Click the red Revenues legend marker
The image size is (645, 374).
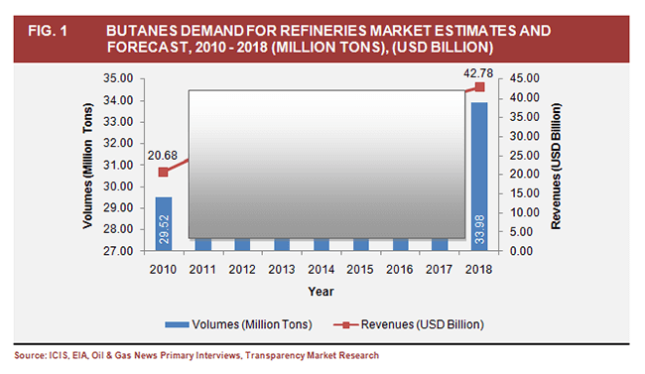[x=345, y=325]
